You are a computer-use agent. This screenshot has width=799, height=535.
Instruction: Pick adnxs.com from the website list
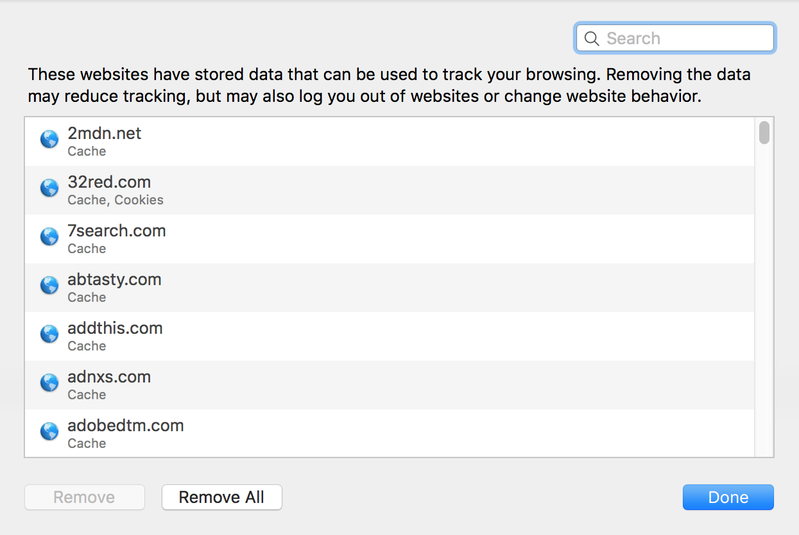click(x=390, y=385)
